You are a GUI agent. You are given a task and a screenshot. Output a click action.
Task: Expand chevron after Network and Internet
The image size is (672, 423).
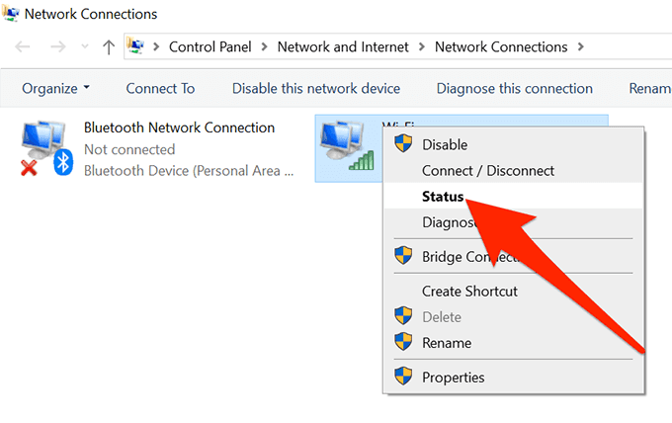[423, 46]
